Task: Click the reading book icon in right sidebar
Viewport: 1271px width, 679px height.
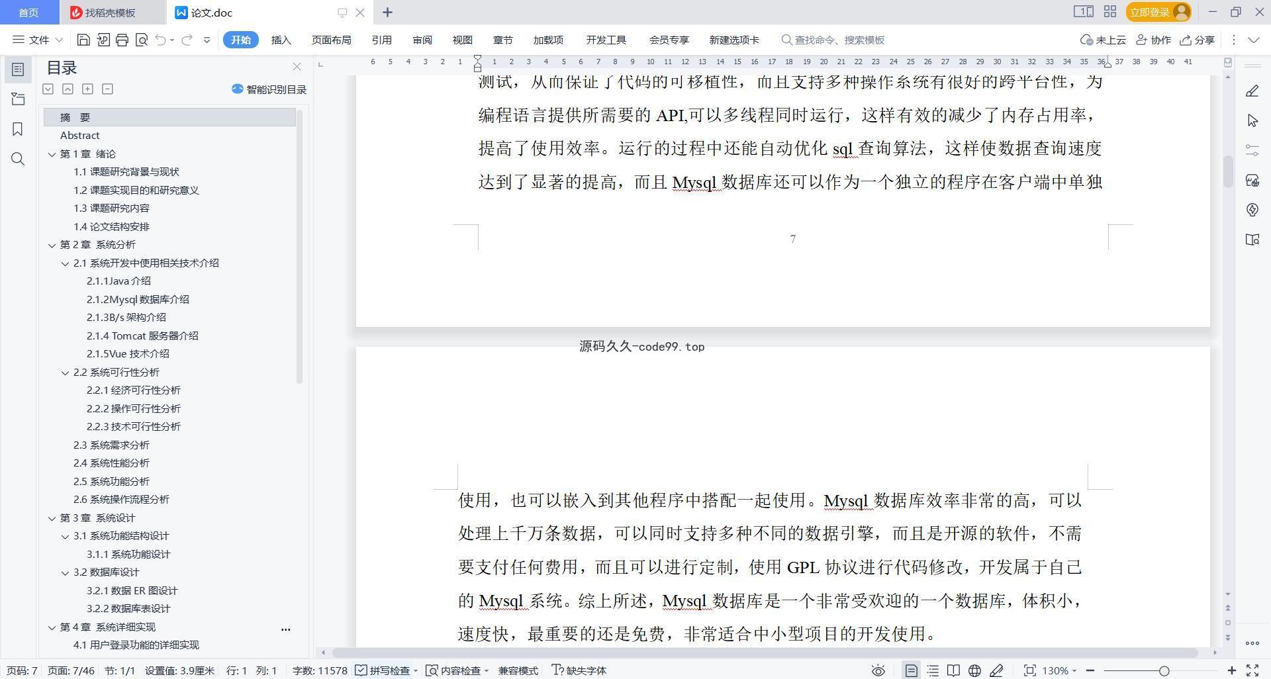Action: [x=1252, y=240]
